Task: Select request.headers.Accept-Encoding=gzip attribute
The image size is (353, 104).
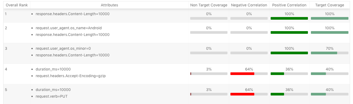Action: pyautogui.click(x=71, y=76)
